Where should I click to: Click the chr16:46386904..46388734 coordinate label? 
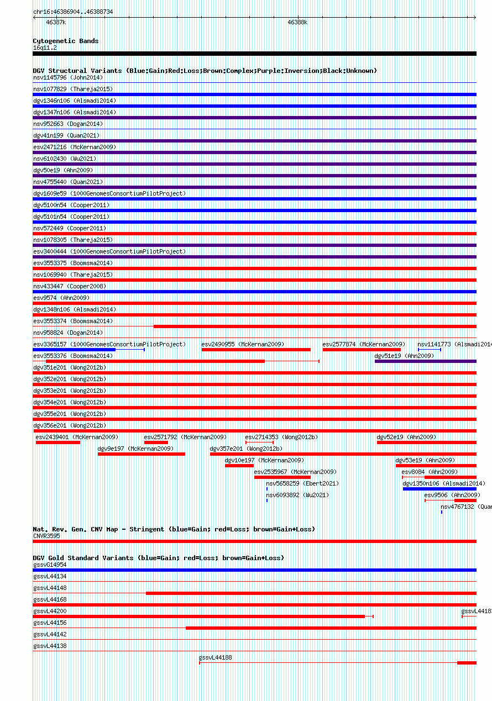click(x=73, y=12)
